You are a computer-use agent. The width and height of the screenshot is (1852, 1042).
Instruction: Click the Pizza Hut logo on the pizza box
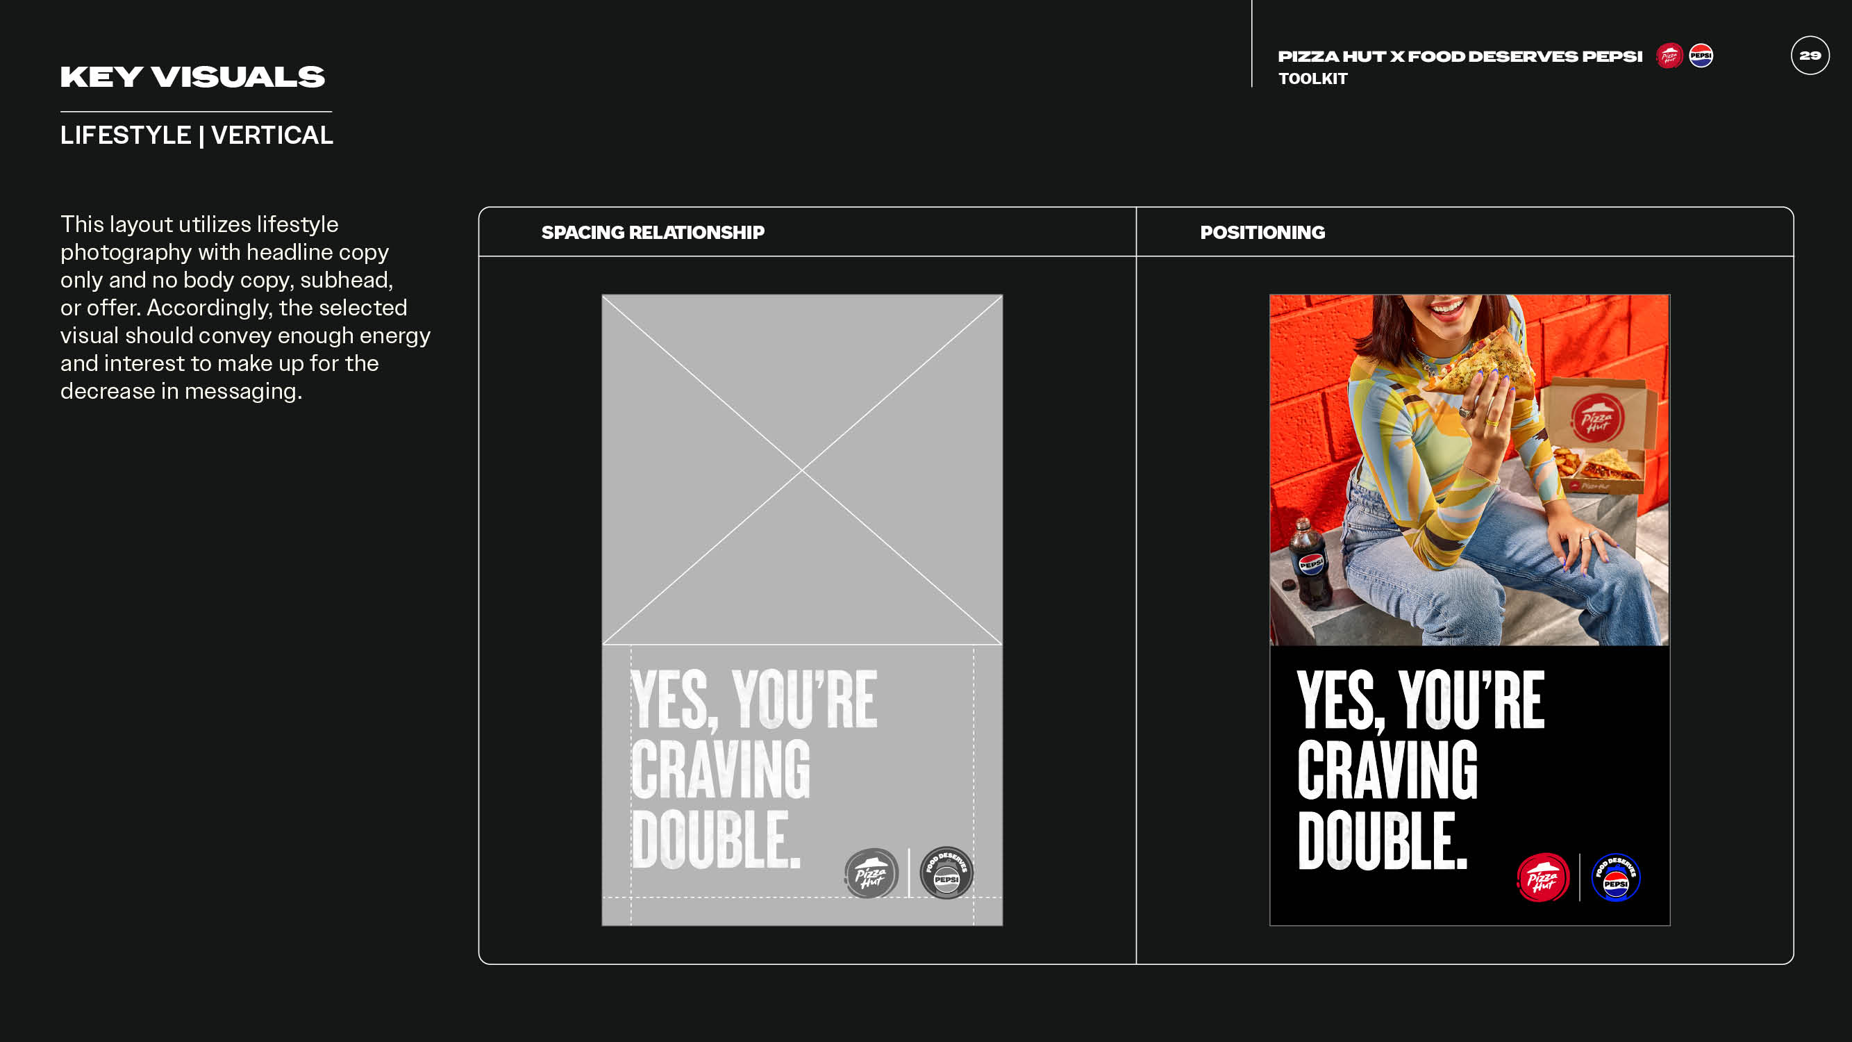pyautogui.click(x=1596, y=417)
